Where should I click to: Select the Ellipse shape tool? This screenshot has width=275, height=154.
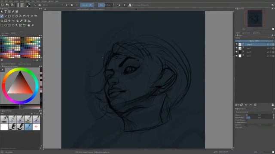click(13, 16)
